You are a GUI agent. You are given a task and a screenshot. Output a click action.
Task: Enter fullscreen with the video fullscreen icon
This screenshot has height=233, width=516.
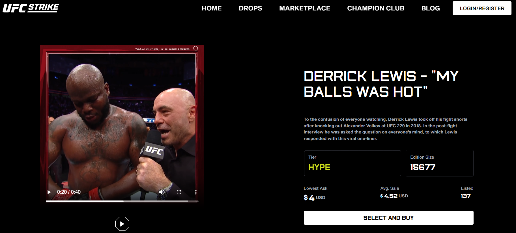(x=179, y=192)
